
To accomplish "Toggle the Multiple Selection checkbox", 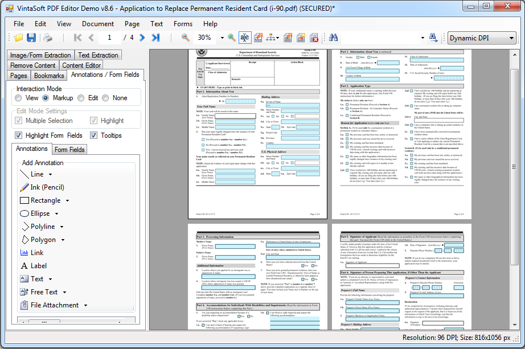I will click(x=19, y=121).
